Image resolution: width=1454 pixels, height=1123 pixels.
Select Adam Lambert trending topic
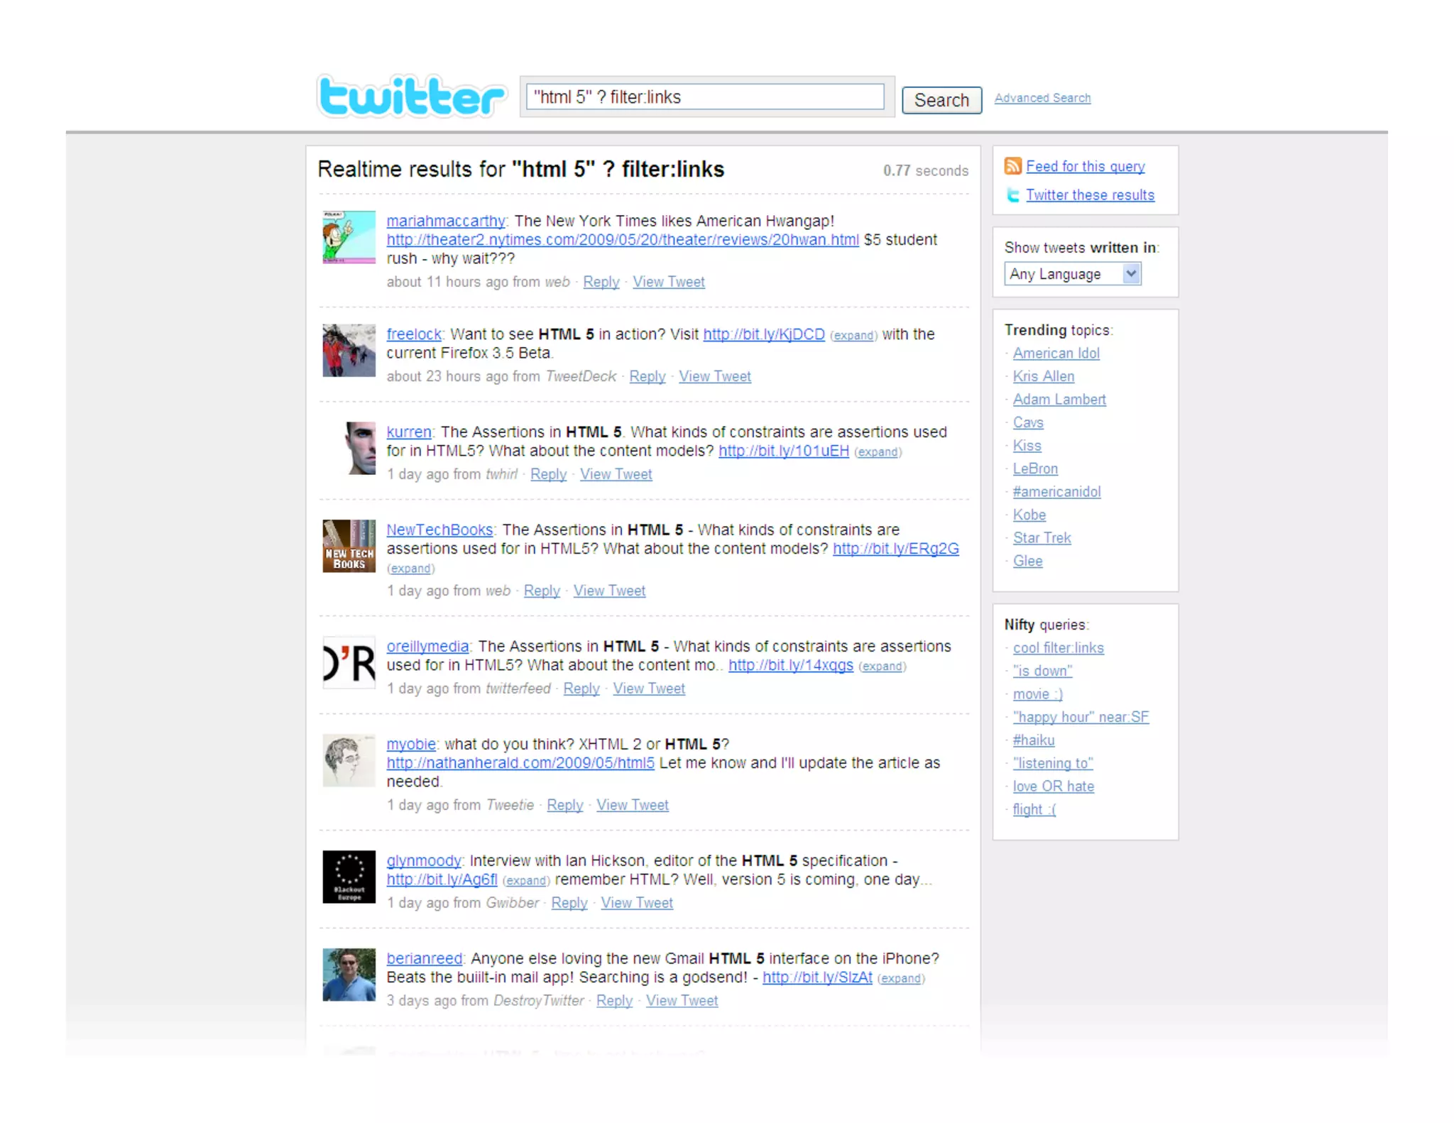coord(1059,400)
